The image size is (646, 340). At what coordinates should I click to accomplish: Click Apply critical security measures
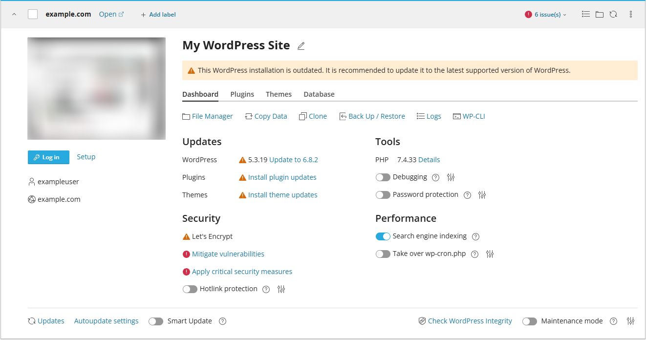coord(242,272)
